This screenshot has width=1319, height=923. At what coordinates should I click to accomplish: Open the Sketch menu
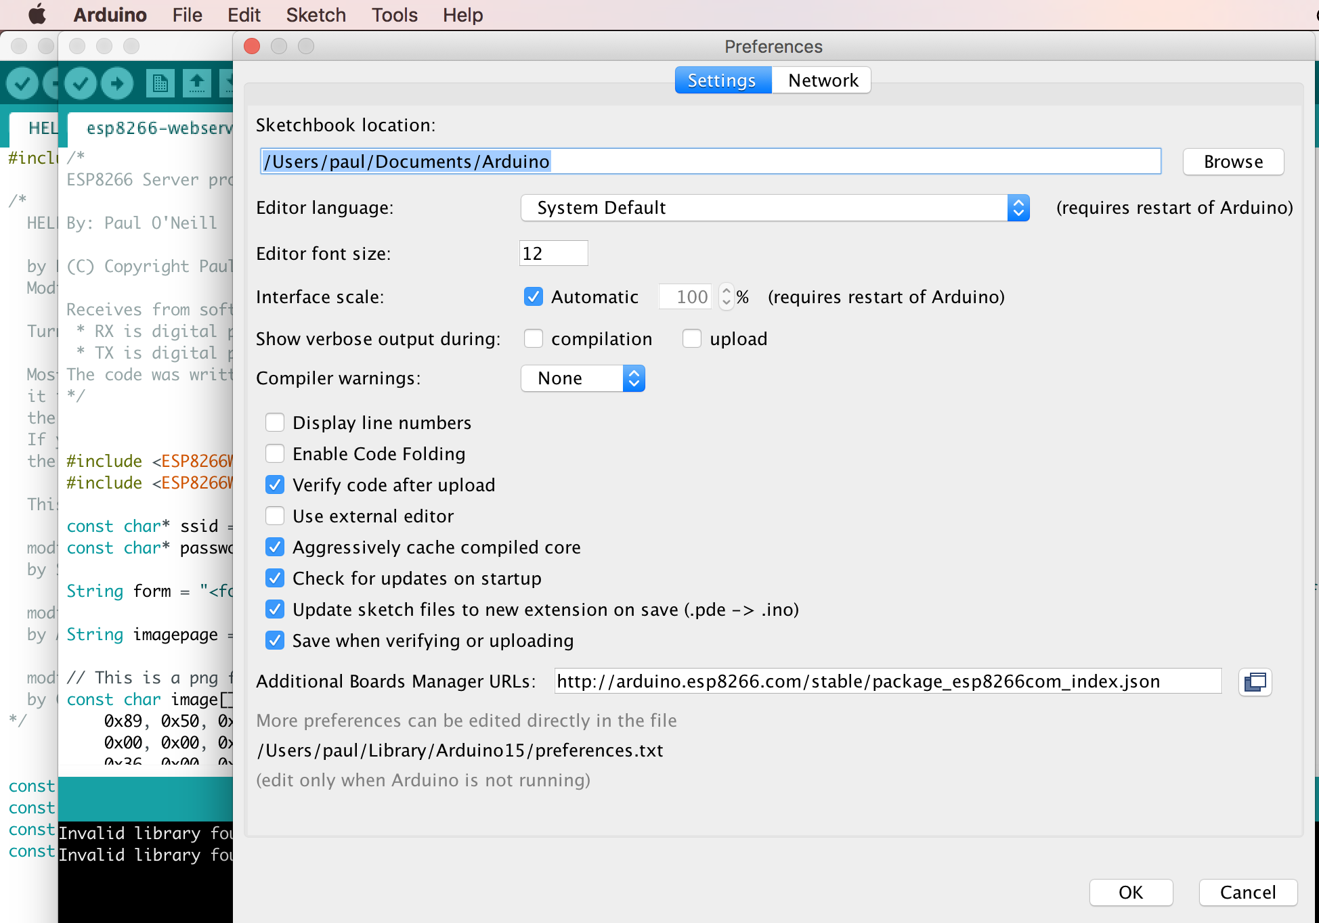(x=316, y=15)
